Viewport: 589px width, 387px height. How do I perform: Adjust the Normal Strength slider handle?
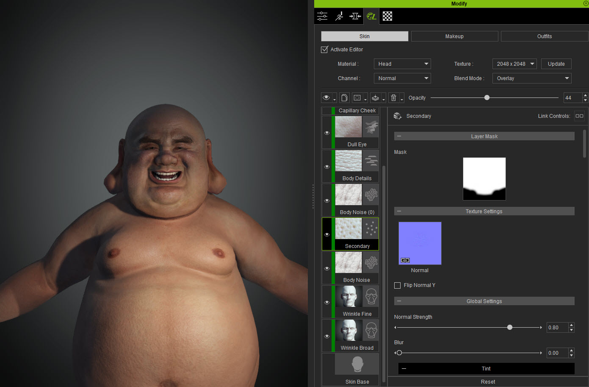[x=510, y=327]
